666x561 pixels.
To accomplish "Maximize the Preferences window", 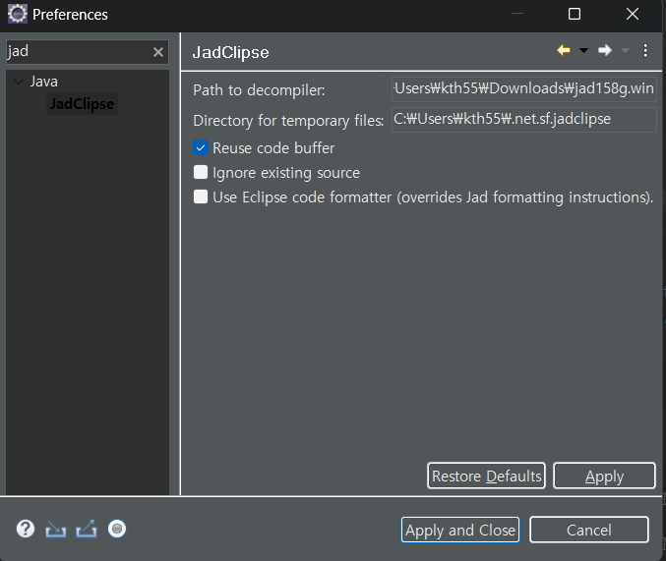I will [575, 14].
